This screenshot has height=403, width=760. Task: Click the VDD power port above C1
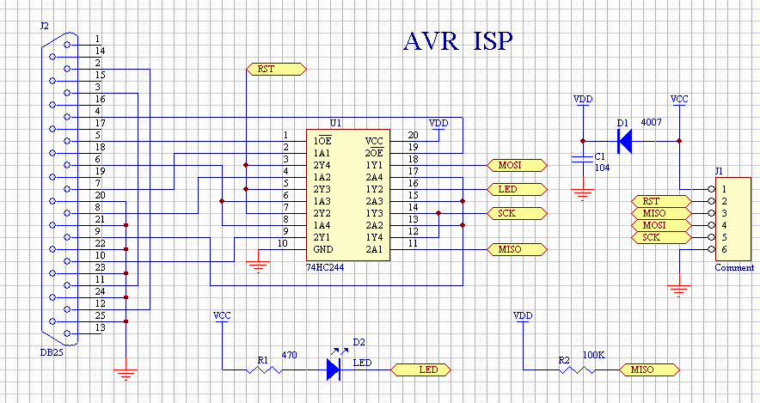tap(583, 100)
